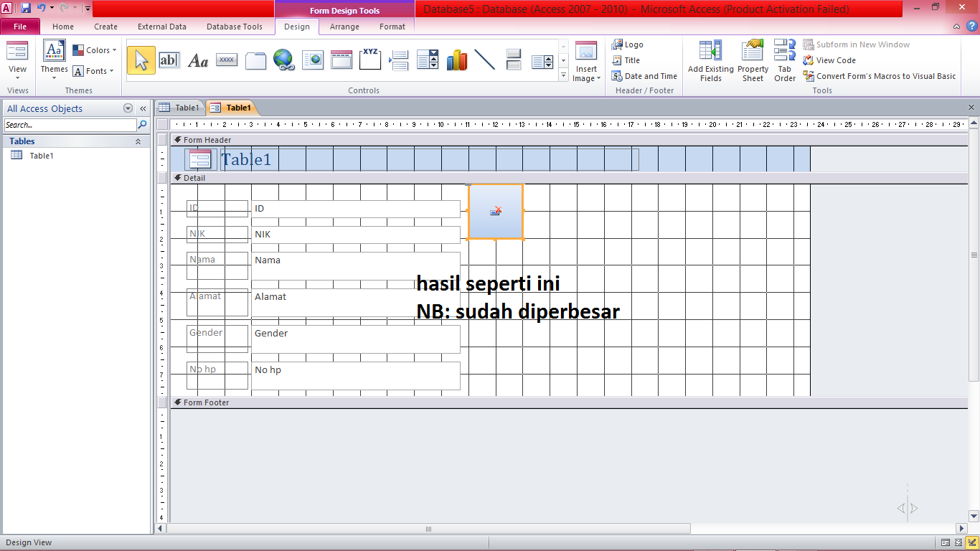Collapse the Tables group in navigation pane
980x551 pixels.
click(138, 141)
